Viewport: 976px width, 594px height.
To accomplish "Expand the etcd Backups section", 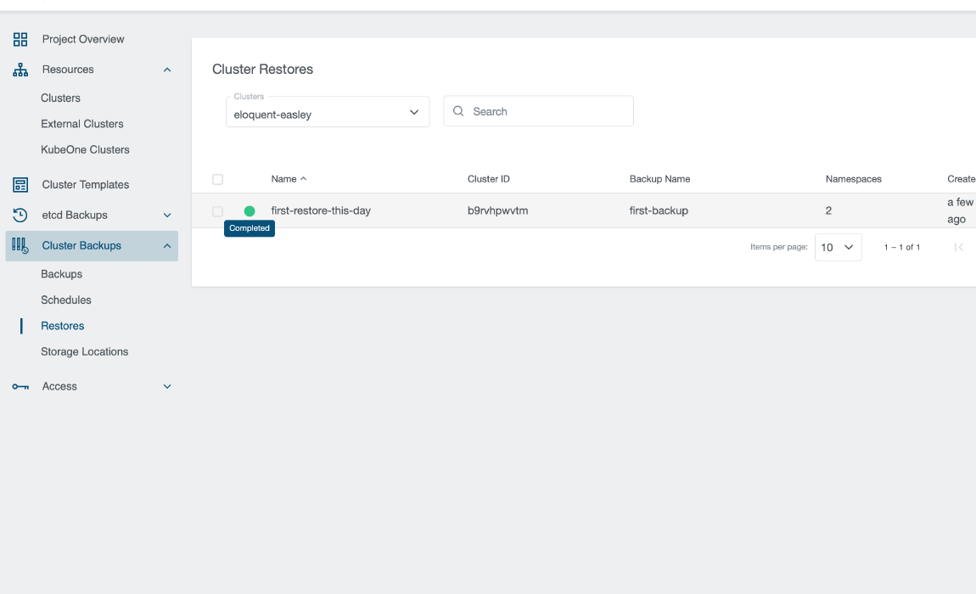I will click(166, 215).
